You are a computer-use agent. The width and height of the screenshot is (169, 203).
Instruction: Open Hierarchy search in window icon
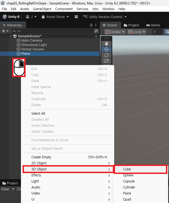[x=96, y=31]
